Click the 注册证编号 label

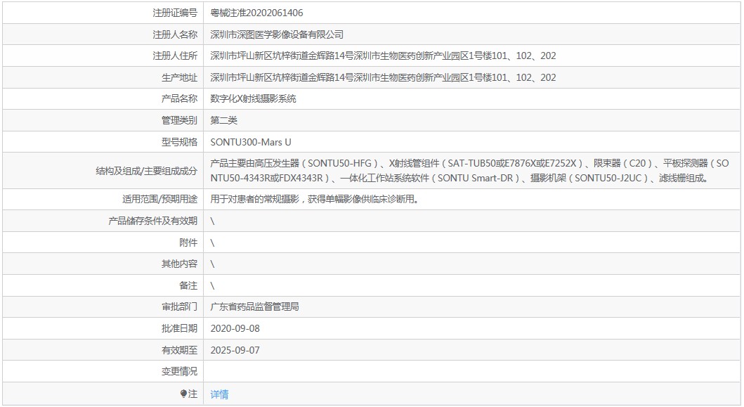click(175, 13)
